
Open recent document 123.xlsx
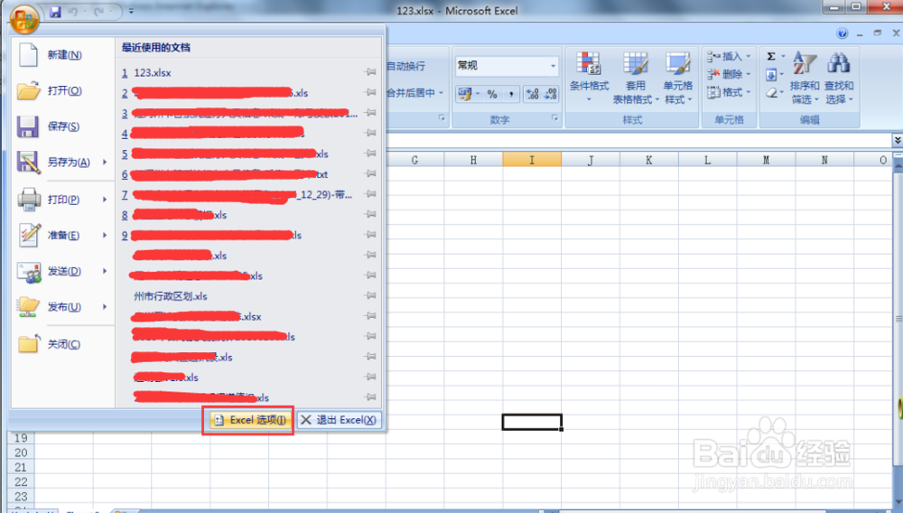pos(152,72)
